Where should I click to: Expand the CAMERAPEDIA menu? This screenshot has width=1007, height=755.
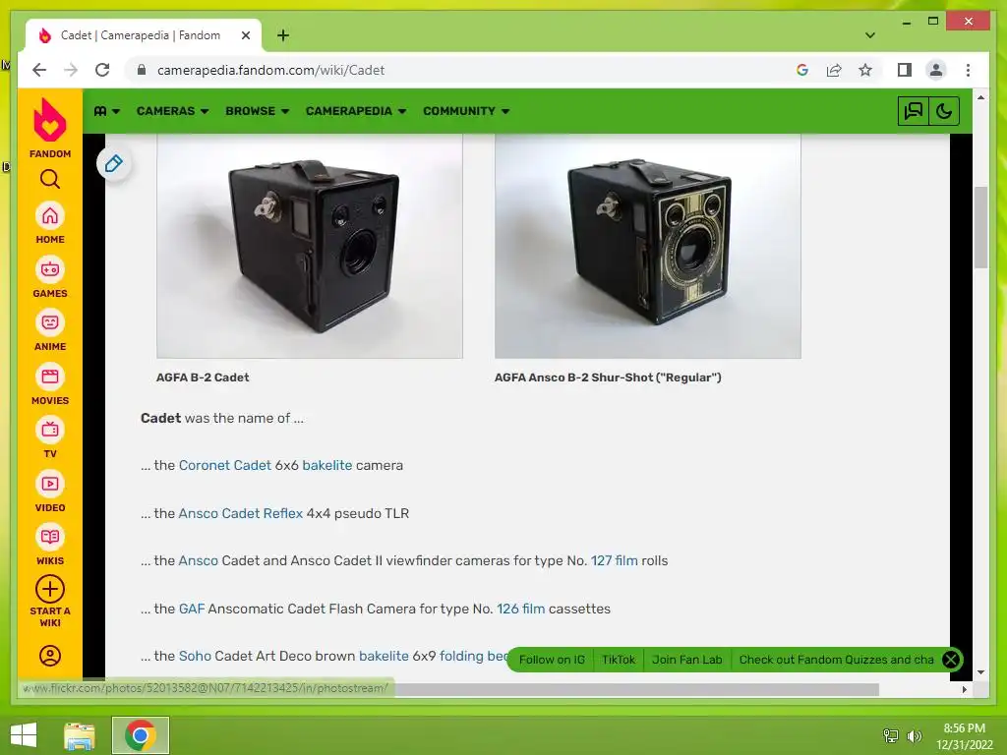point(356,111)
